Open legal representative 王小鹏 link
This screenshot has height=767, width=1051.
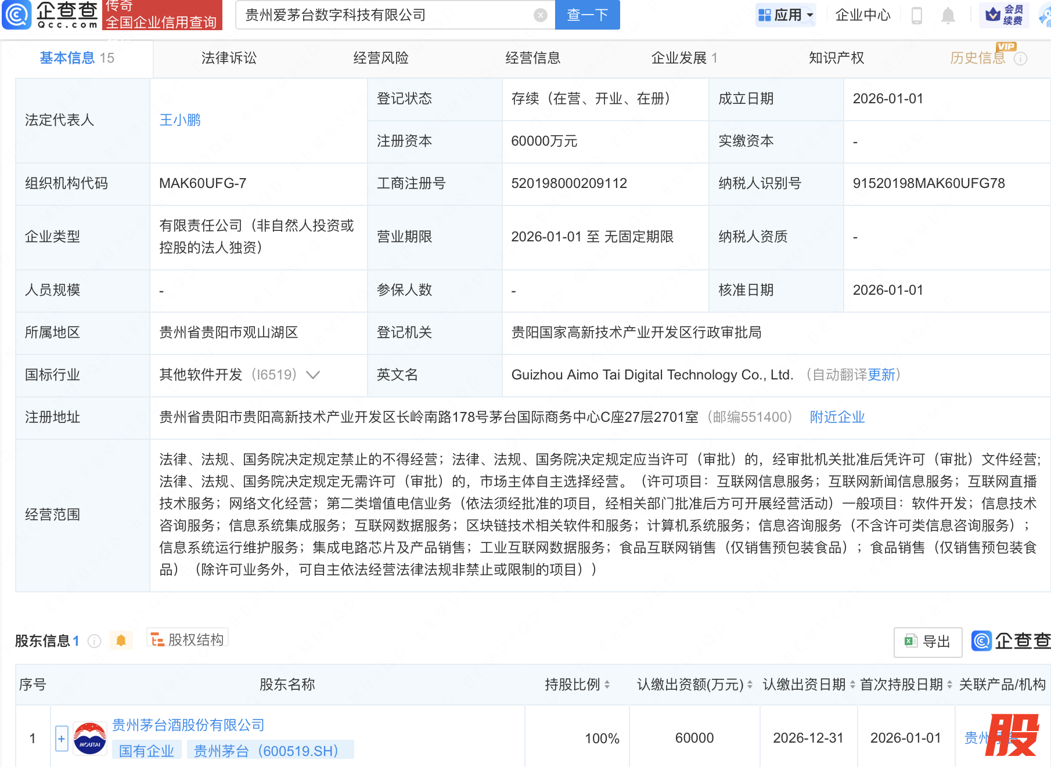[x=180, y=120]
